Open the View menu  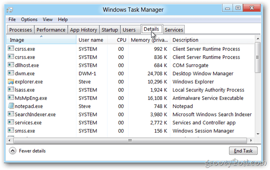click(x=48, y=19)
